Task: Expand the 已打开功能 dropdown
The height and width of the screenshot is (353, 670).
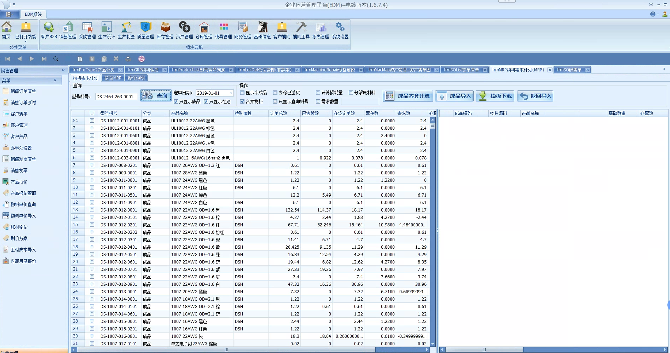Action: (26, 42)
